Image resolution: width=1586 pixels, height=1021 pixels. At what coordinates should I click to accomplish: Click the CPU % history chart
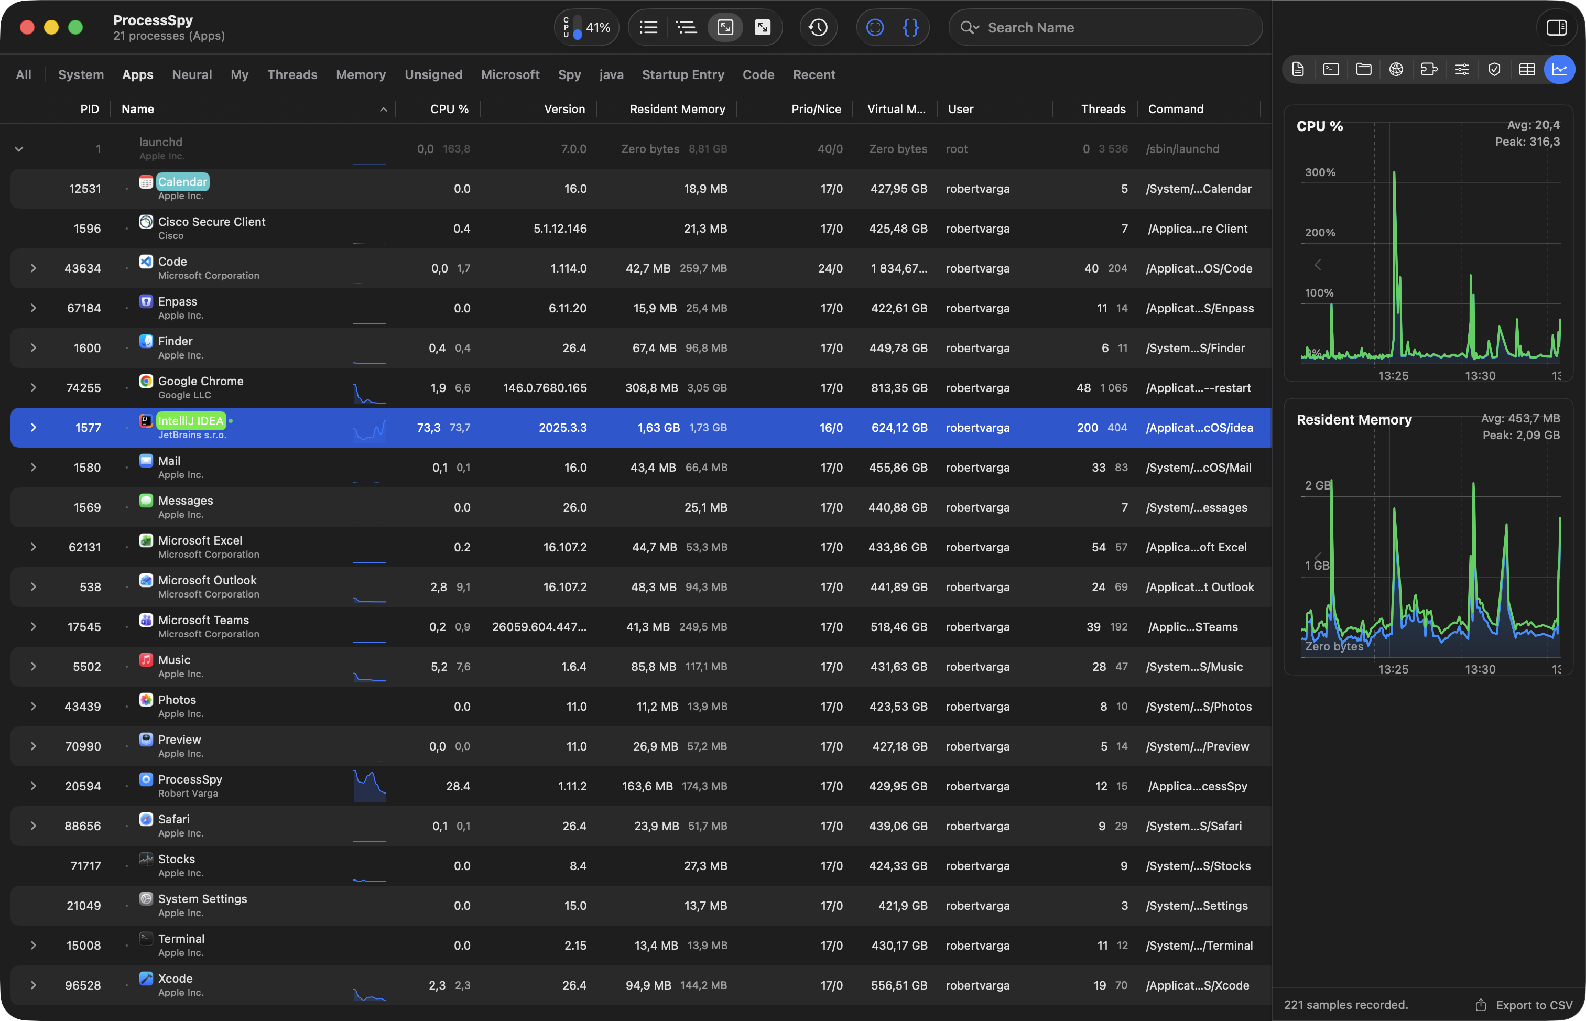(1428, 243)
